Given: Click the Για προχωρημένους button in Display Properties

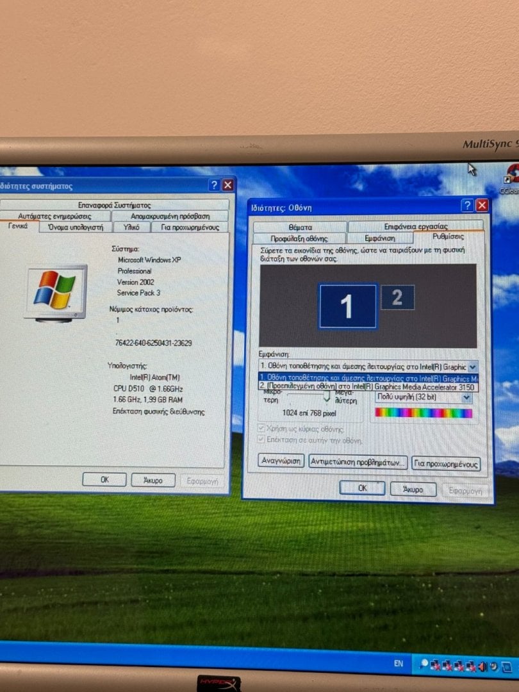Looking at the screenshot, I should point(446,464).
